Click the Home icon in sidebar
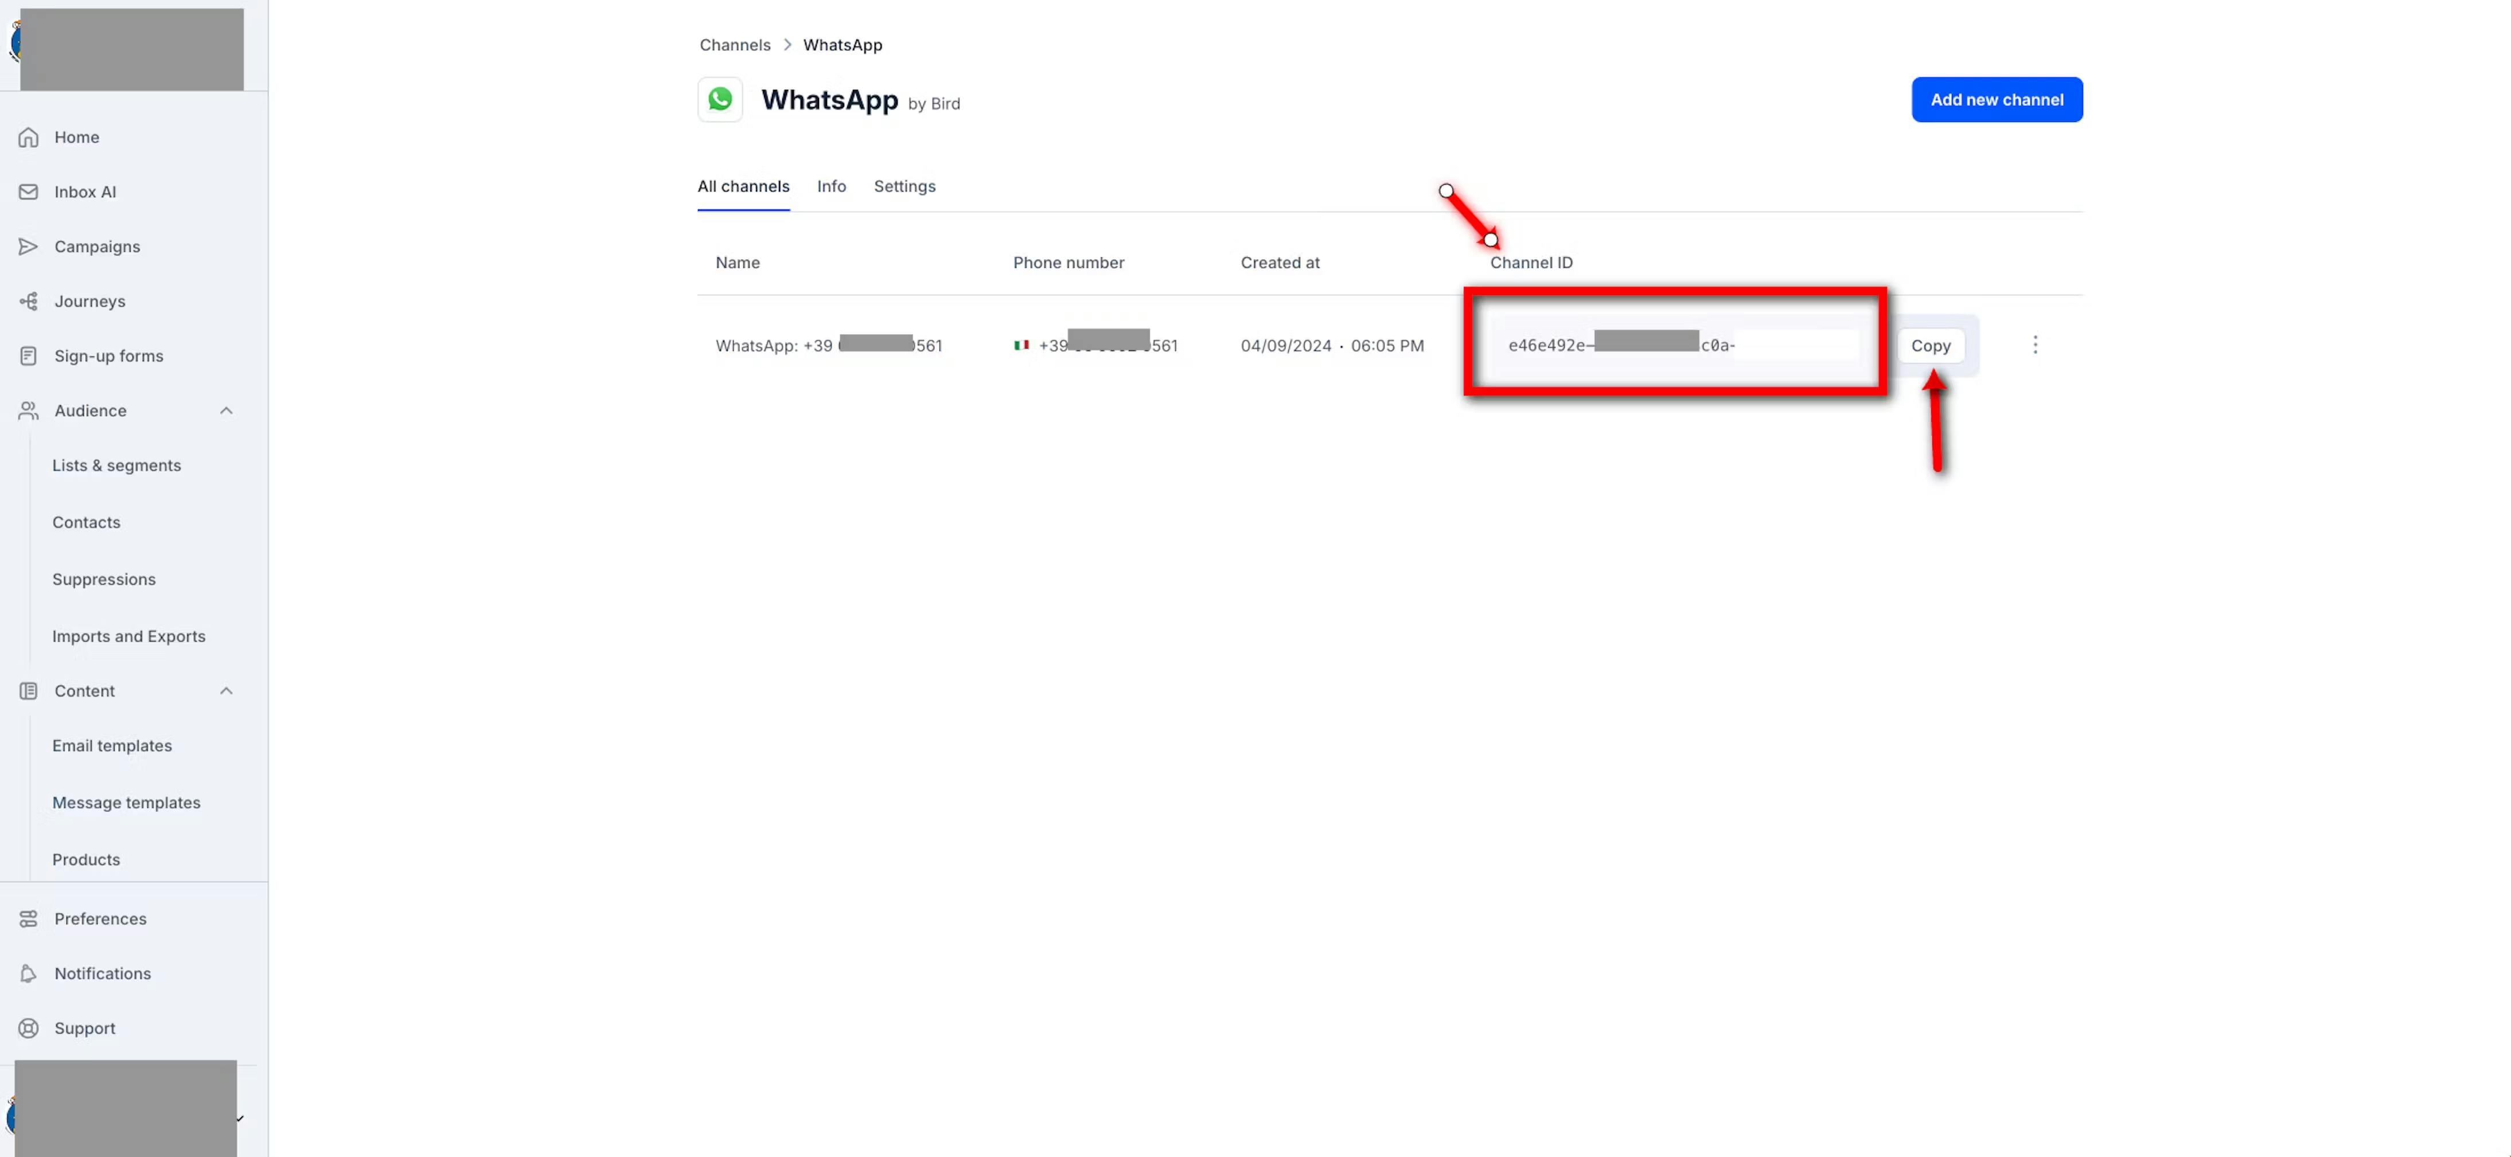This screenshot has width=2511, height=1157. coord(28,138)
